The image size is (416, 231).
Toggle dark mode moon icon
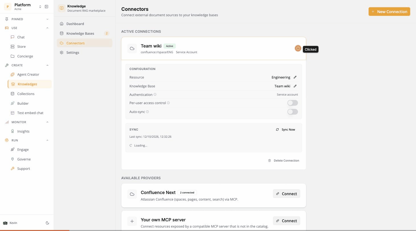[47, 223]
